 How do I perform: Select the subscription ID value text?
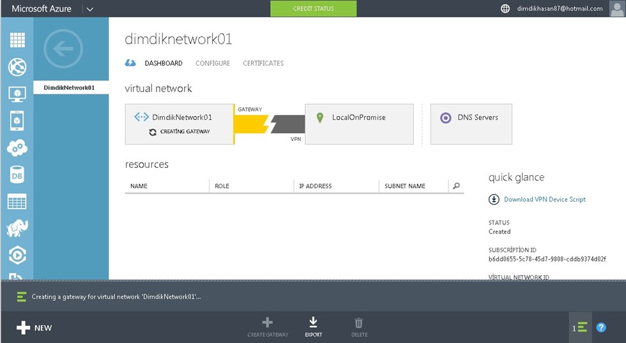(x=547, y=259)
